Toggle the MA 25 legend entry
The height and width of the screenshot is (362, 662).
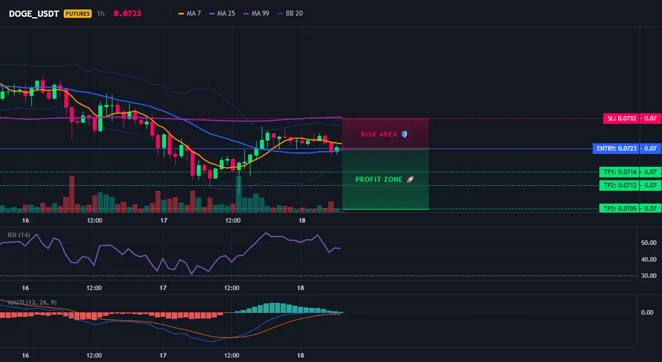click(222, 13)
